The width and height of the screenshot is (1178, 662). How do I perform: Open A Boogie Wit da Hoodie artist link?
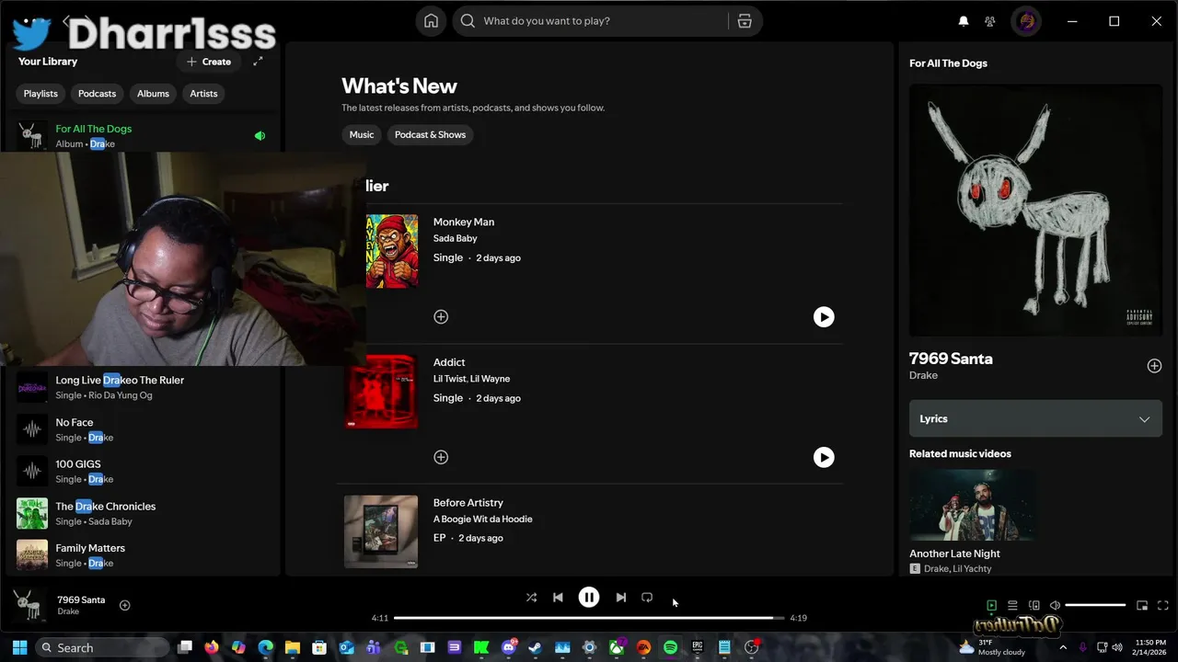[483, 519]
